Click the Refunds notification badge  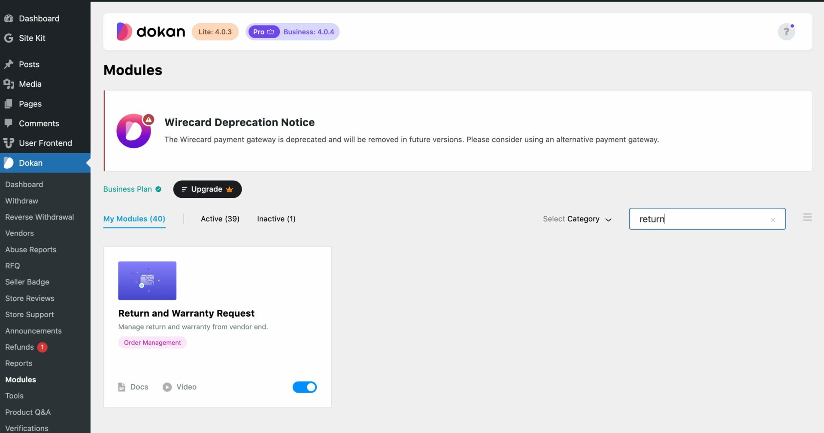tap(42, 347)
